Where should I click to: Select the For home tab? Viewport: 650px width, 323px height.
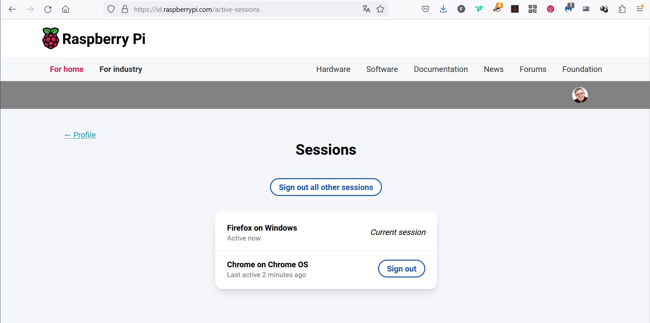[67, 69]
